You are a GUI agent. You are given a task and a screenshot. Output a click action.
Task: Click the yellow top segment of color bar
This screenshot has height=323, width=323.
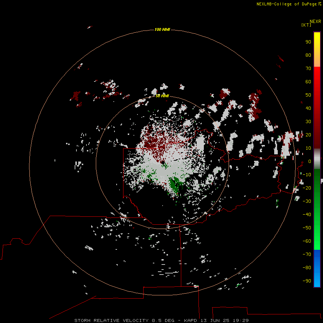click(x=317, y=50)
